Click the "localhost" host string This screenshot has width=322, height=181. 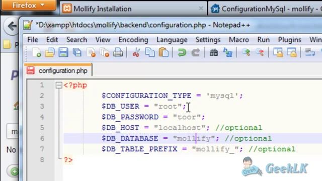[x=180, y=128]
